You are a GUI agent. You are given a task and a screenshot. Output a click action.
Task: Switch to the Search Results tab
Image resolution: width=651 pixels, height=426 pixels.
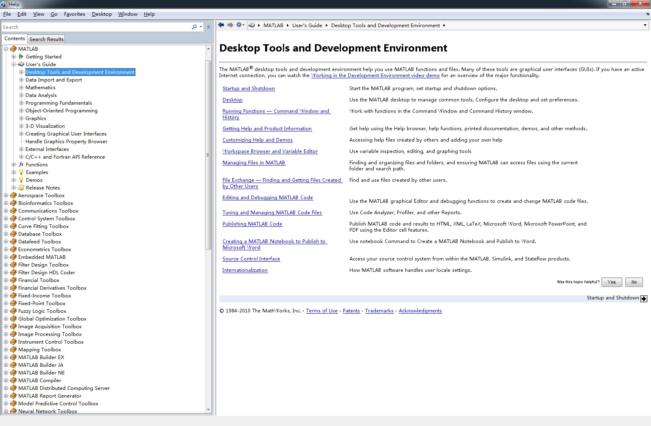[x=46, y=39]
